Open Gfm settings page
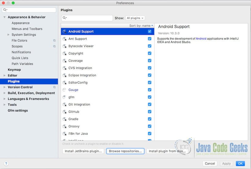 18,111
